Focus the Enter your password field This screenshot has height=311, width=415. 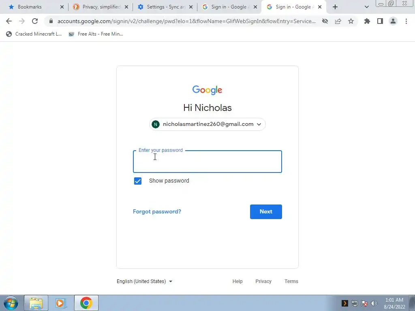point(207,162)
